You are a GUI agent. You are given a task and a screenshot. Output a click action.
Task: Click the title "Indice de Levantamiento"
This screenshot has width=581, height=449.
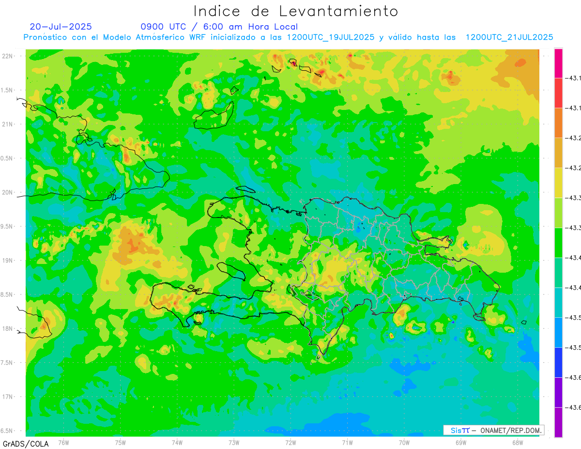(296, 11)
